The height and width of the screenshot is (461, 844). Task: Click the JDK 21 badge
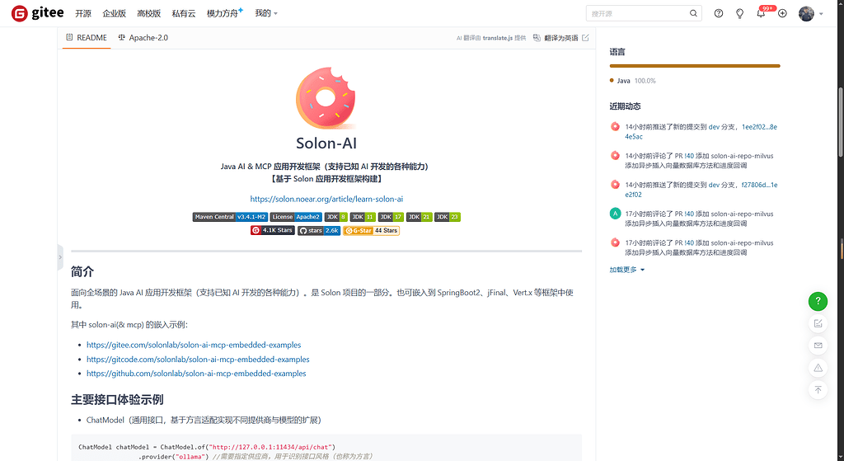tap(420, 217)
